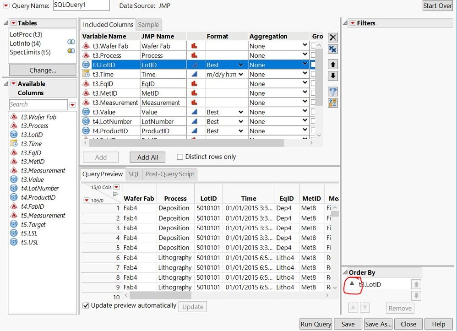Click the modeling type icon for t3.Wafer Fab row
This screenshot has height=331, width=457.
(194, 46)
